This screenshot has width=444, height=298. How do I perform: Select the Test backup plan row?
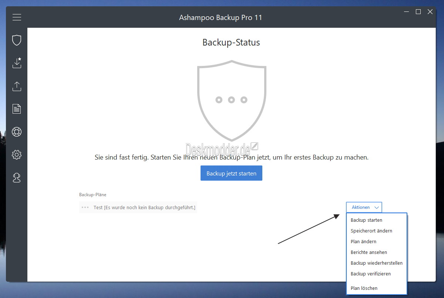(x=138, y=207)
